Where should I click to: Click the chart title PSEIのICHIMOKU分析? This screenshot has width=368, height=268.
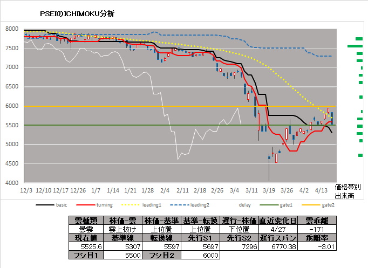coord(77,14)
